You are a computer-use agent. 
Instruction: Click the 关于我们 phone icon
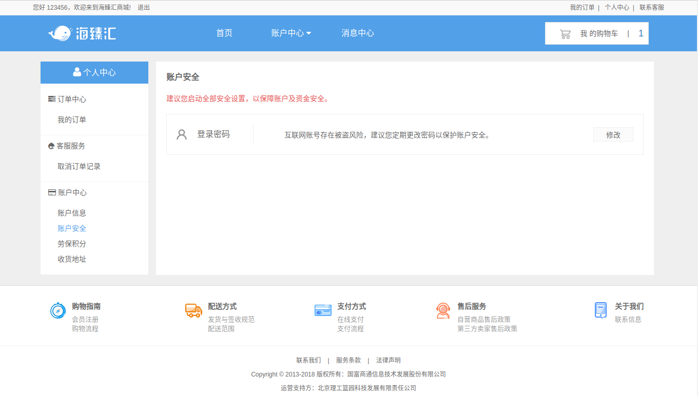tap(600, 310)
